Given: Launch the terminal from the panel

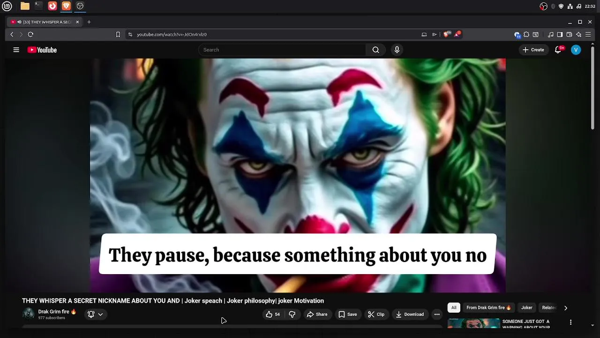Looking at the screenshot, I should click(38, 6).
